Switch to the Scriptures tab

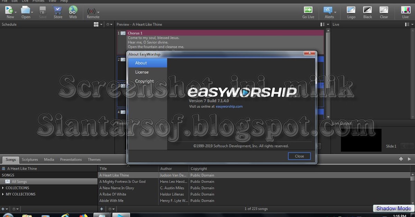pos(30,159)
